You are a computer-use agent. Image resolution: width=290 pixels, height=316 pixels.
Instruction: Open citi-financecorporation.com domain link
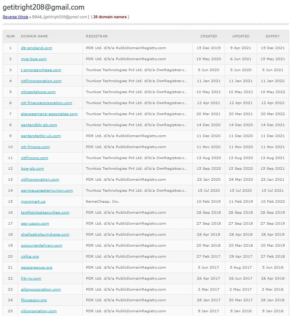pyautogui.click(x=46, y=103)
